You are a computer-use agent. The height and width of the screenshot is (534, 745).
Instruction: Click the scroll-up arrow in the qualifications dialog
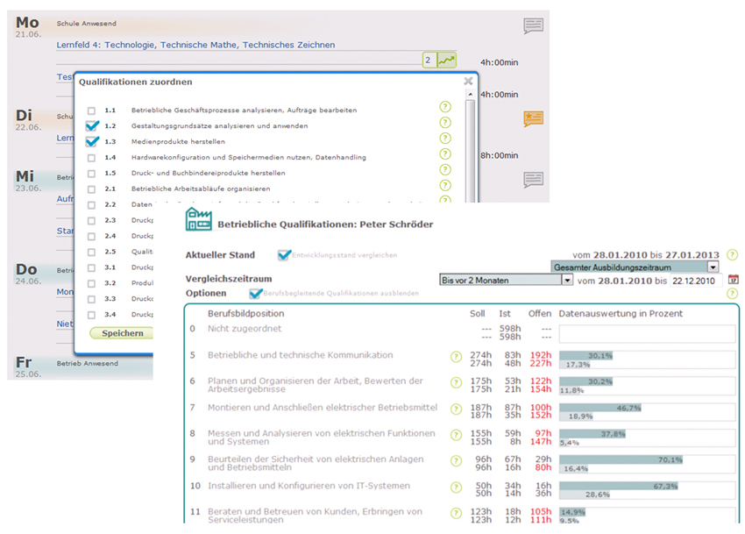(470, 94)
